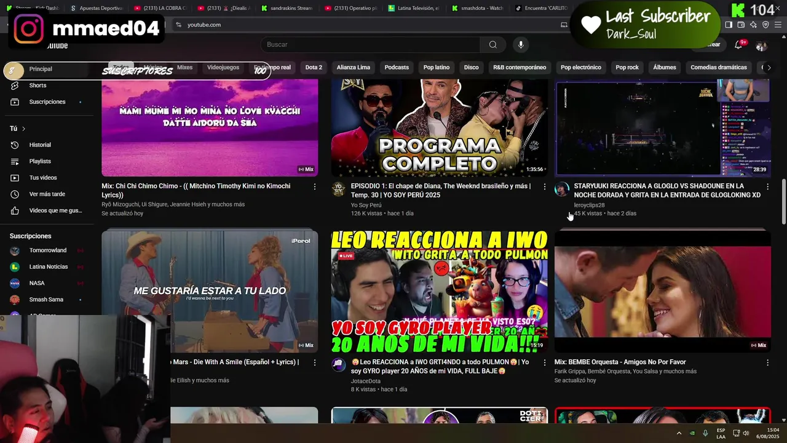The height and width of the screenshot is (443, 787).
Task: Play the ME GUSTARÍA ESTAR A TU LADO thumbnail
Action: (x=210, y=290)
